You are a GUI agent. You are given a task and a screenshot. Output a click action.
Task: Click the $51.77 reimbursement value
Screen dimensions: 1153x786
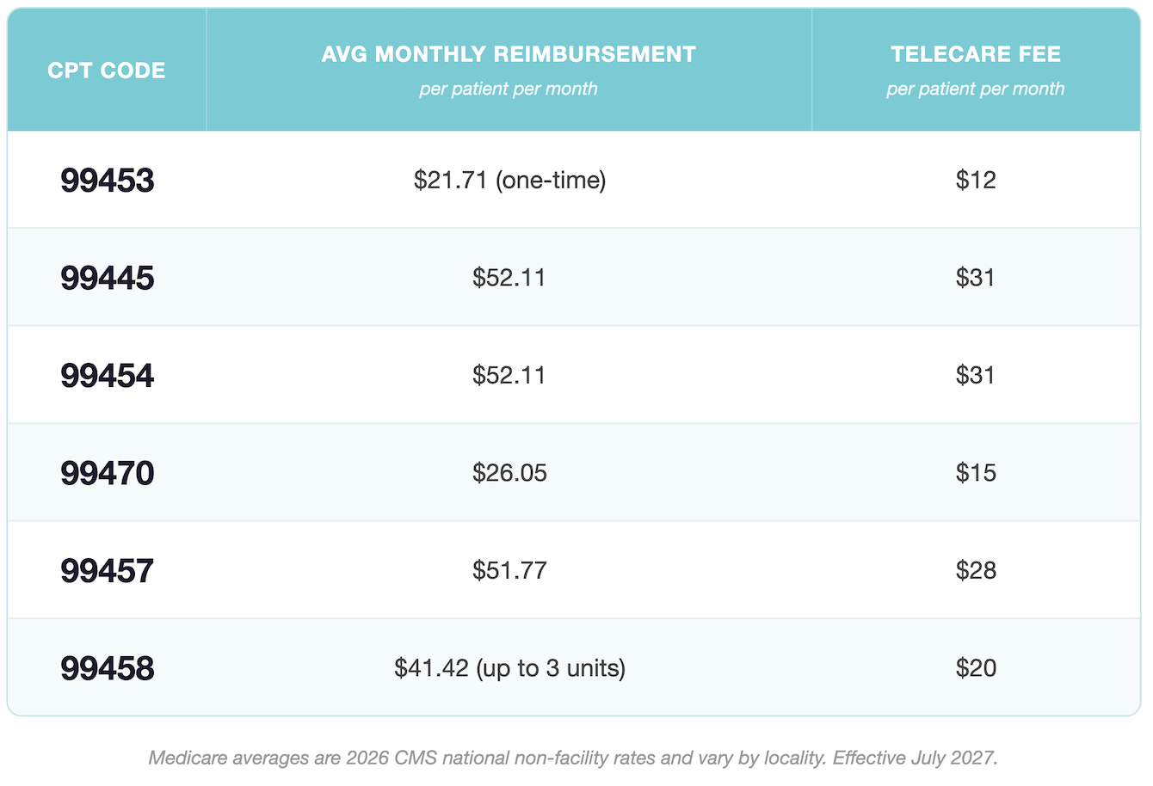coord(509,570)
